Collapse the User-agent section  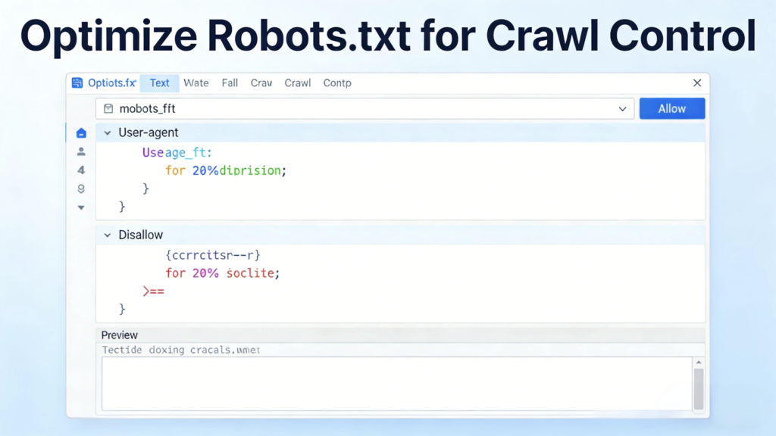point(107,133)
